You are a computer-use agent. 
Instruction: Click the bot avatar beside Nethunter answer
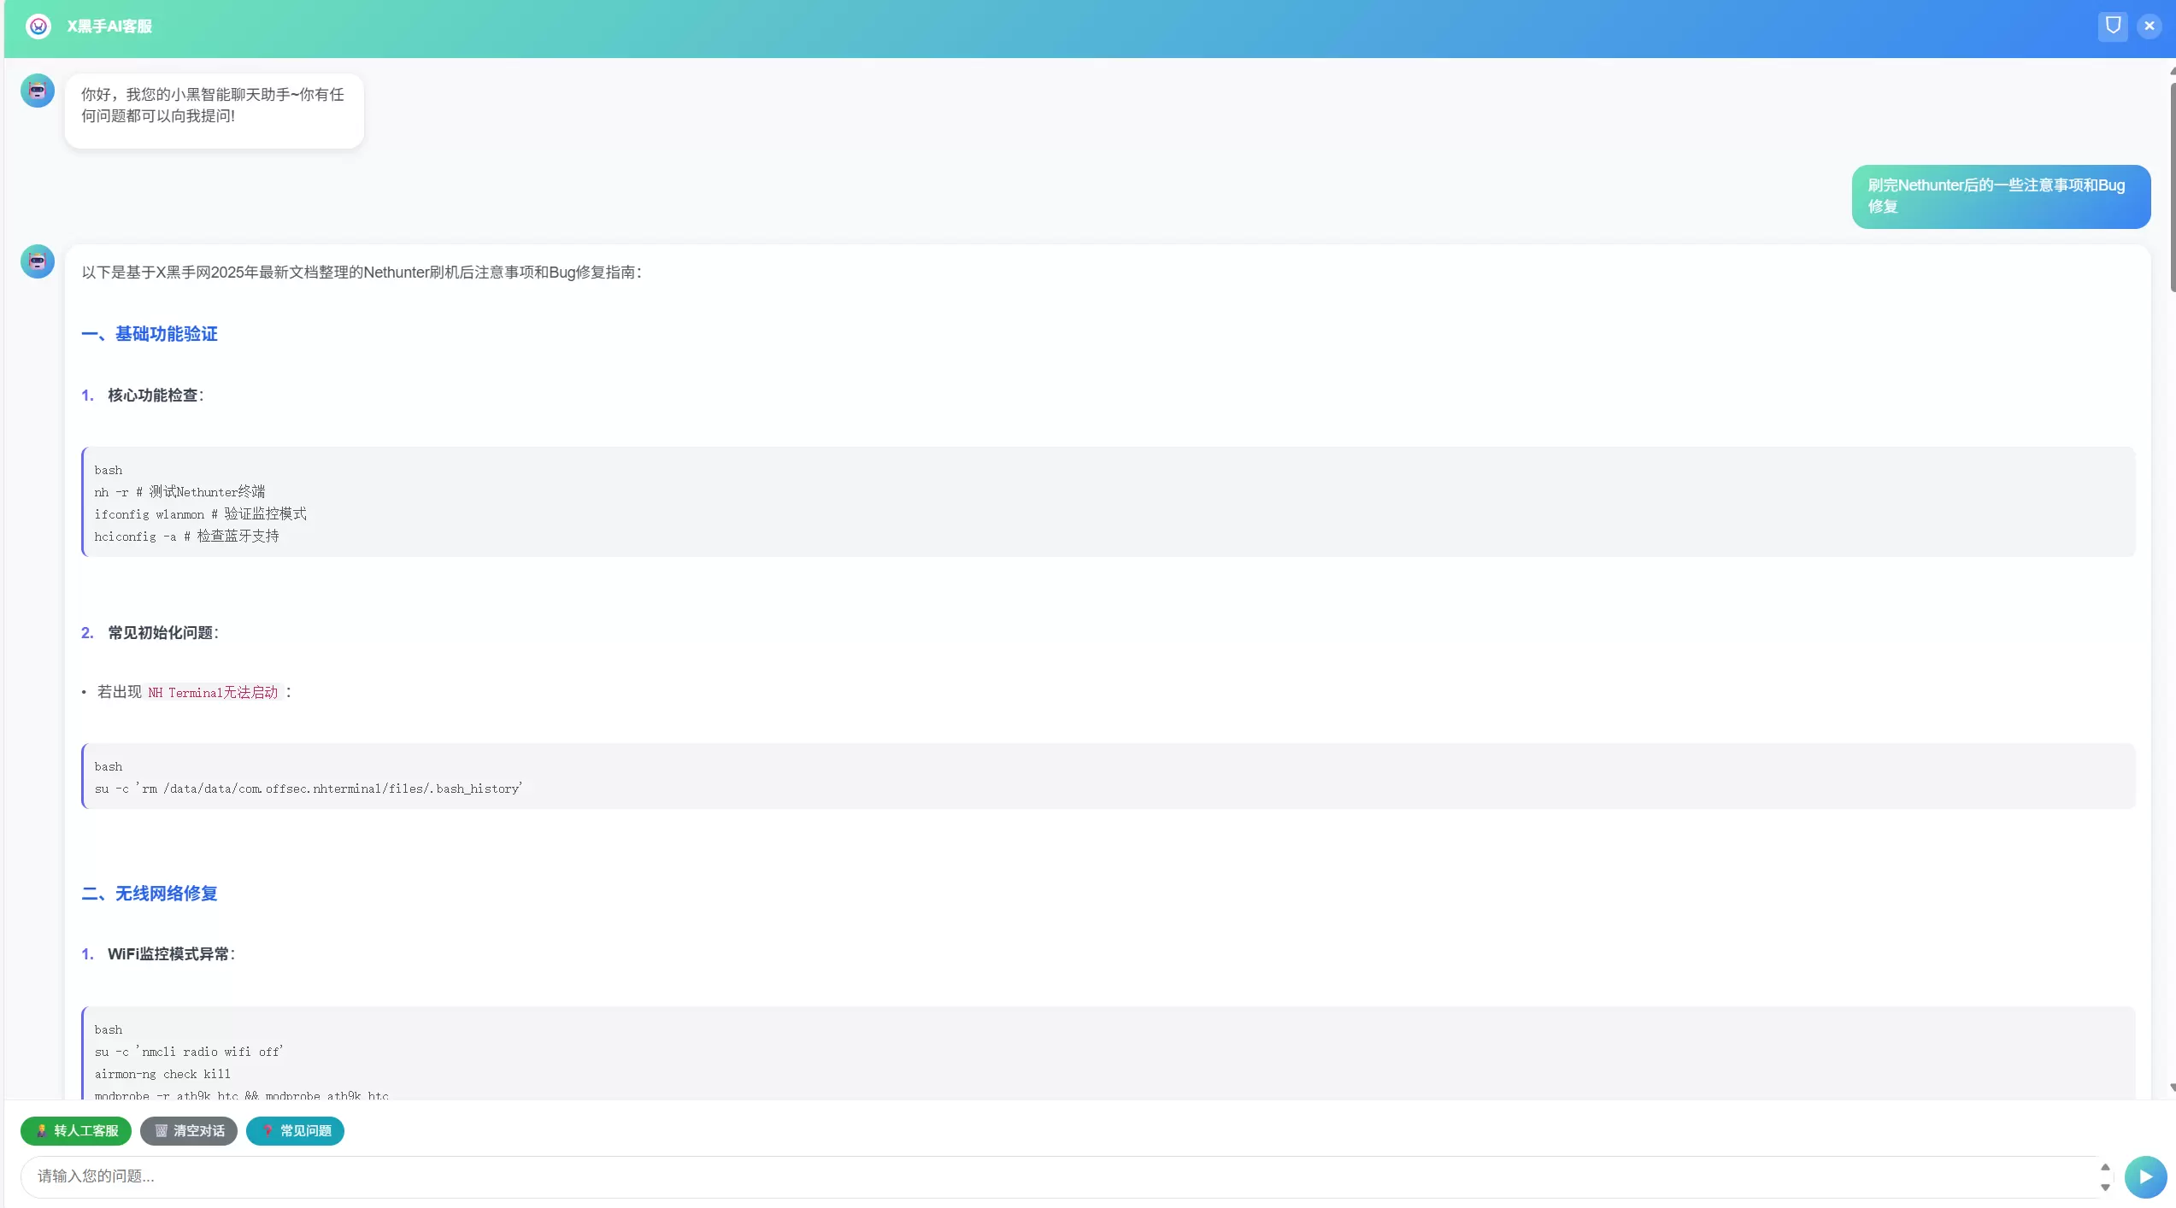pos(38,261)
